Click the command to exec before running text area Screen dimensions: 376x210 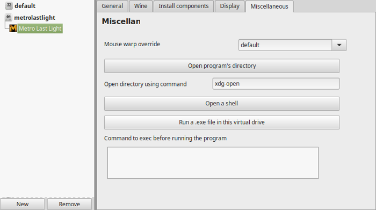[x=213, y=163]
